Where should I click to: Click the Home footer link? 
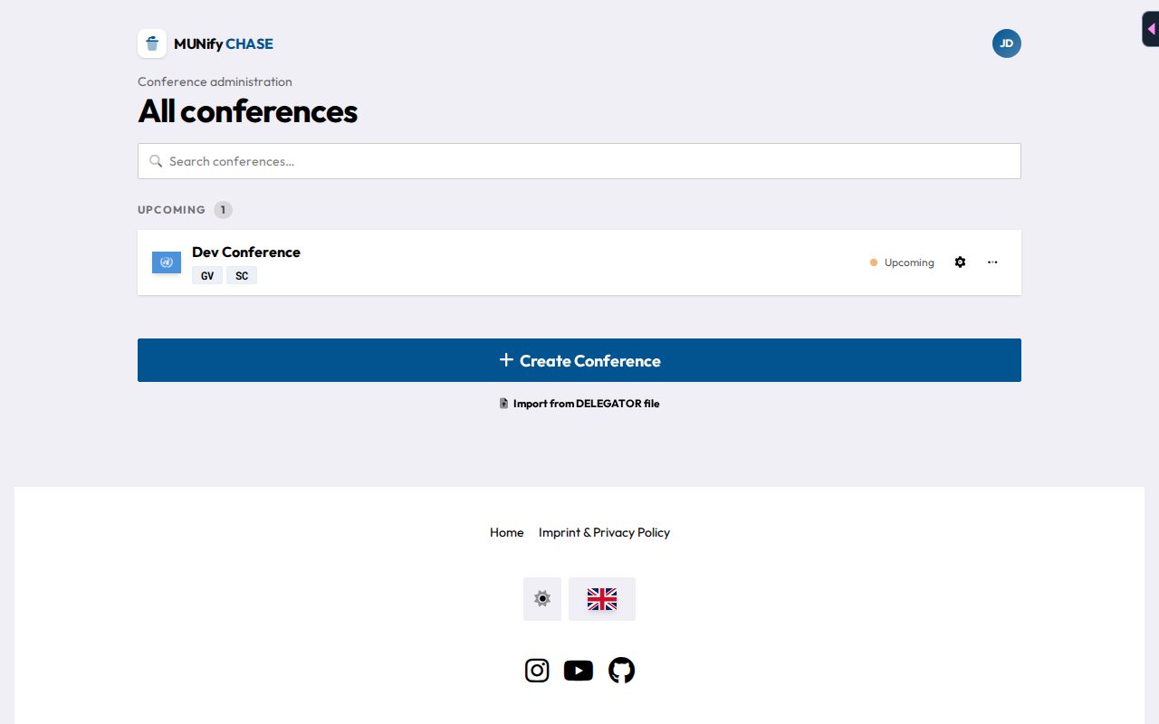point(507,532)
